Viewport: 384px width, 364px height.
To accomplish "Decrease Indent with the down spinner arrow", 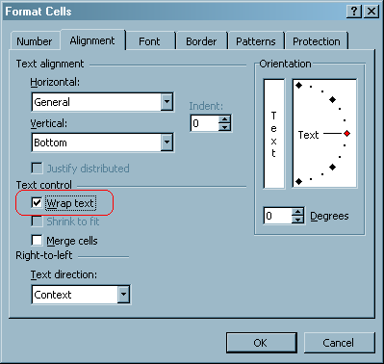I will 224,127.
